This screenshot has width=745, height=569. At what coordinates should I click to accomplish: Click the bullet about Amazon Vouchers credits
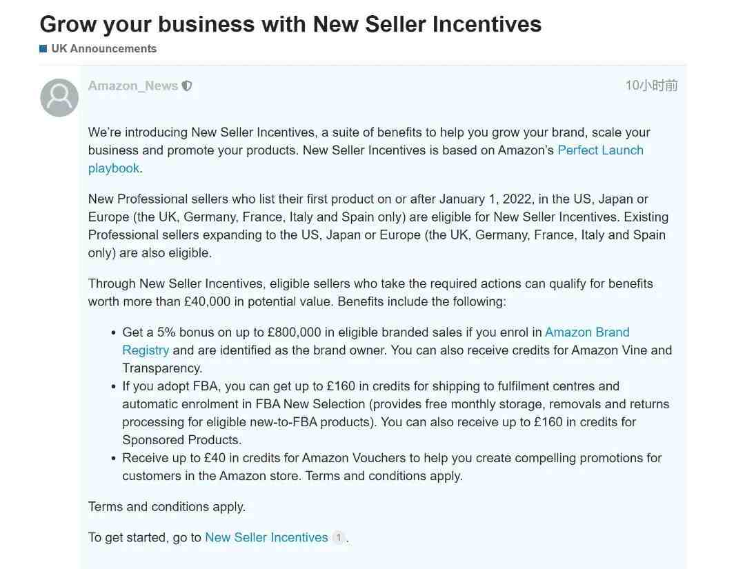(391, 458)
